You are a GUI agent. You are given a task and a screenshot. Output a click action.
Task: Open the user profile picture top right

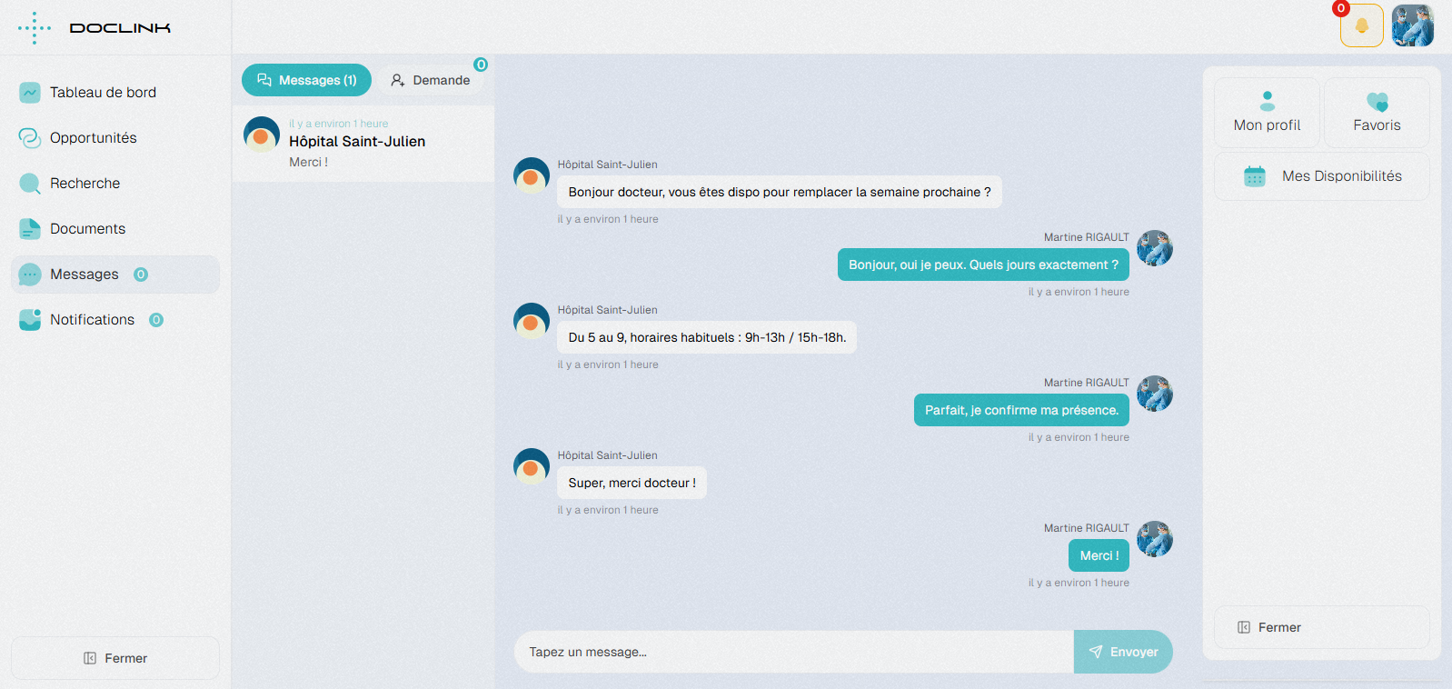[x=1412, y=25]
